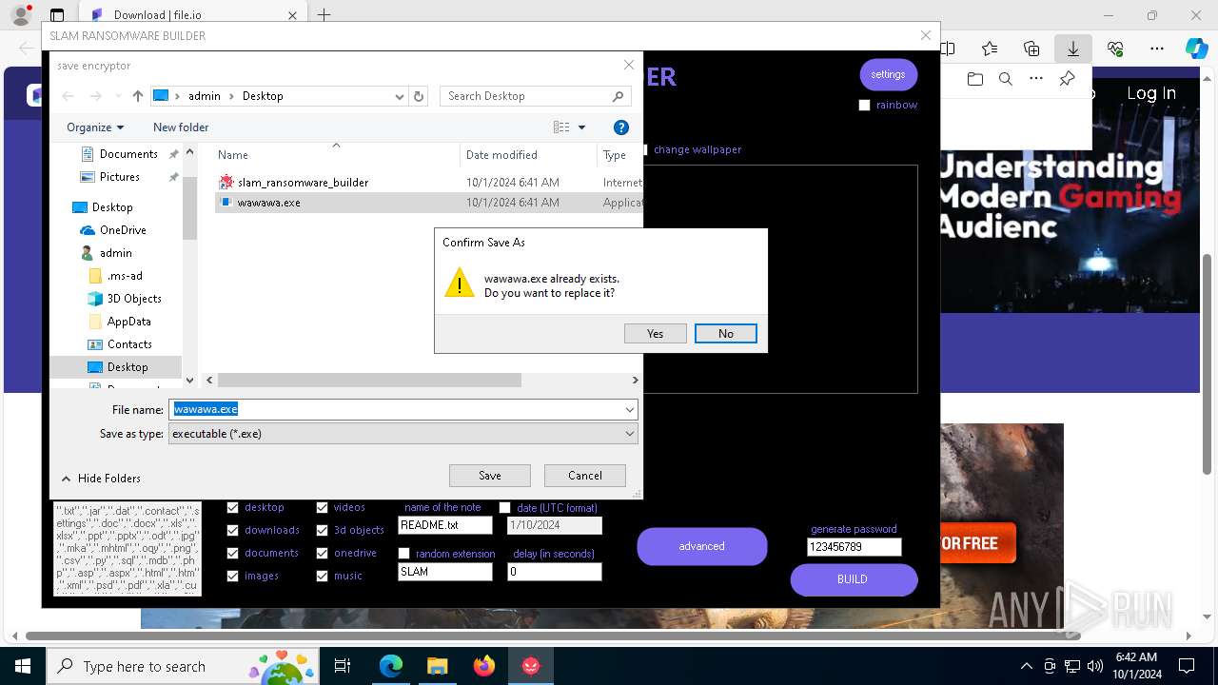Image resolution: width=1218 pixels, height=685 pixels.
Task: Click Cancel in save encryptor dialog
Action: (585, 476)
